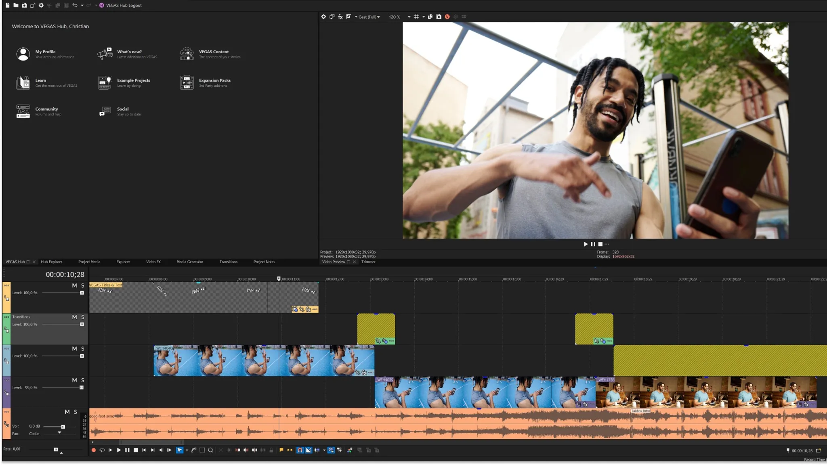827x465 pixels.
Task: Solo track 1 (titles track)
Action: pos(83,285)
